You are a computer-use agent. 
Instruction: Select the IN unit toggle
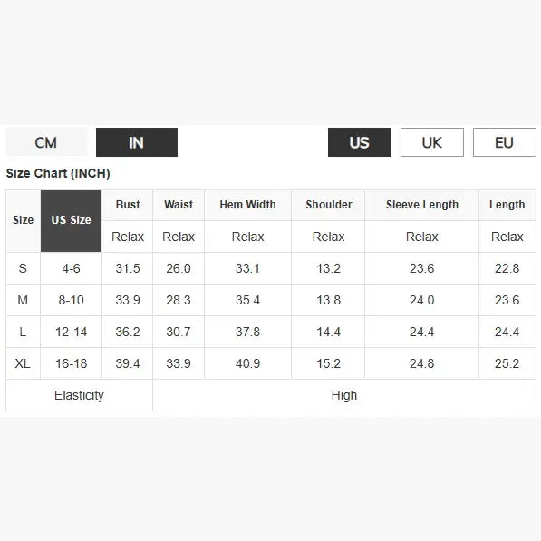pyautogui.click(x=137, y=142)
